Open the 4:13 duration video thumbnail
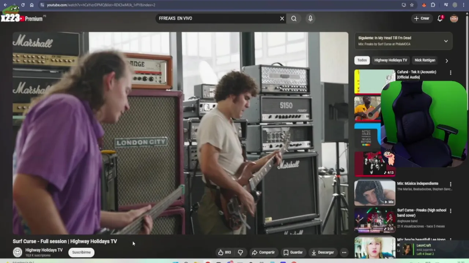Image resolution: width=469 pixels, height=263 pixels. 374,163
